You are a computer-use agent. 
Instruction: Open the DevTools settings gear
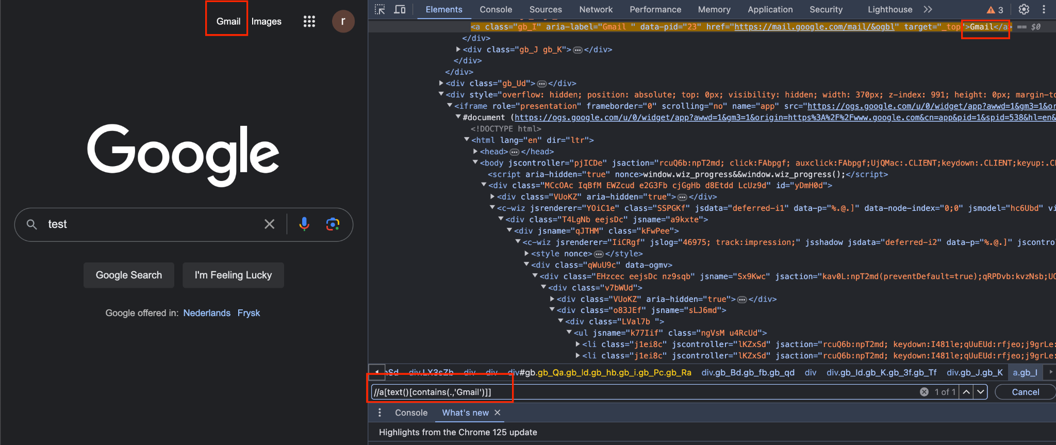tap(1024, 9)
